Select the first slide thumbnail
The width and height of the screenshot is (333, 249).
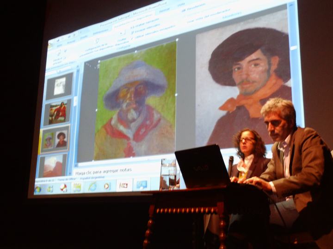click(x=59, y=86)
